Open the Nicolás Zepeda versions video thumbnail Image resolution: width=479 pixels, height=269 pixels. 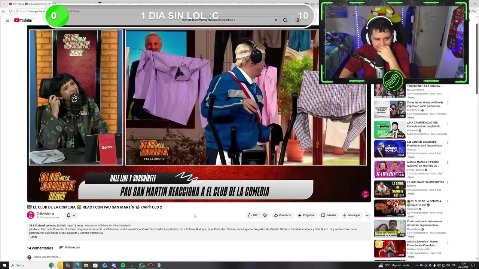pyautogui.click(x=390, y=109)
